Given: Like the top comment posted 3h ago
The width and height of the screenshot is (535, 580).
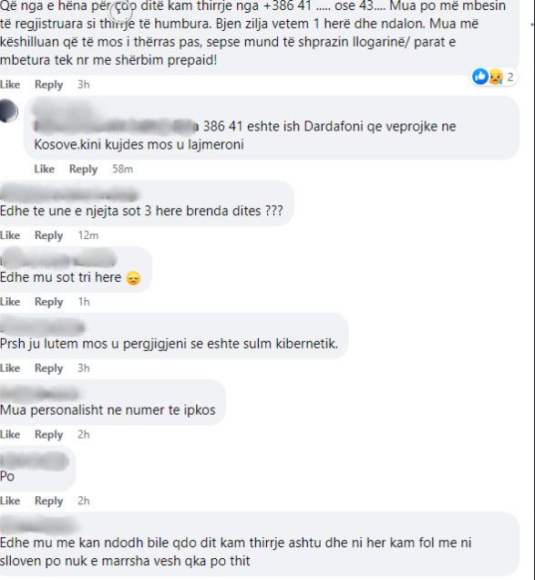Looking at the screenshot, I should [10, 84].
